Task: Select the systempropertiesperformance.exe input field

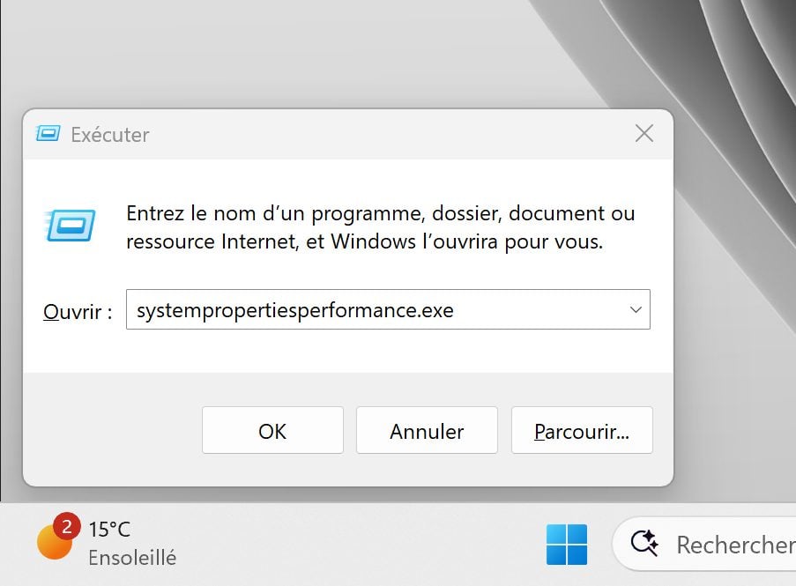Action: coord(370,309)
